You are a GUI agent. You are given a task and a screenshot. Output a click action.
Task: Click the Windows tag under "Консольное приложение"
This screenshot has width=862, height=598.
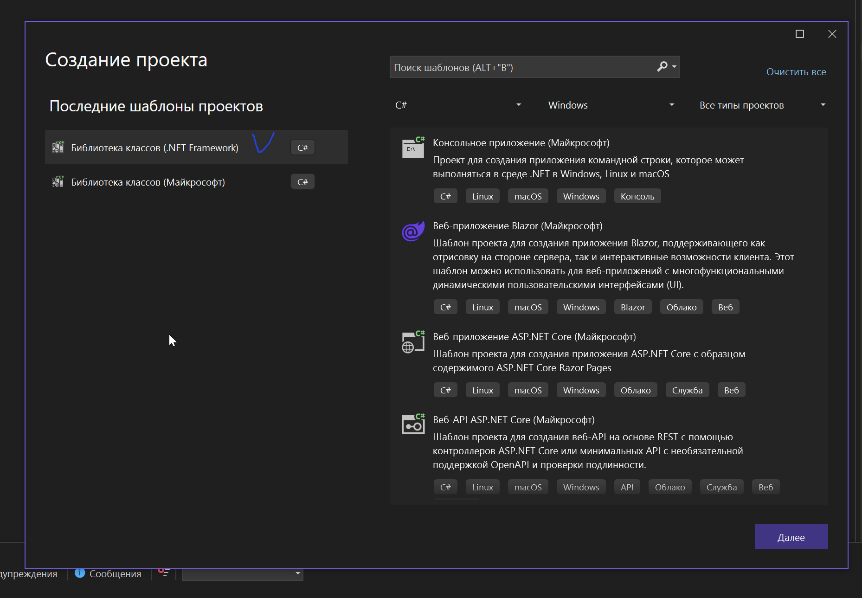point(581,196)
